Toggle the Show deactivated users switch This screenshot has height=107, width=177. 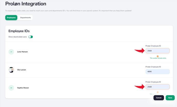click(x=31, y=37)
